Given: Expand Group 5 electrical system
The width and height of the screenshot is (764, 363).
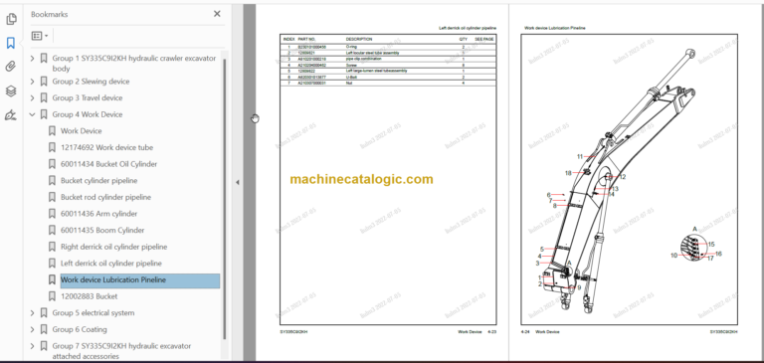Looking at the screenshot, I should tap(32, 313).
